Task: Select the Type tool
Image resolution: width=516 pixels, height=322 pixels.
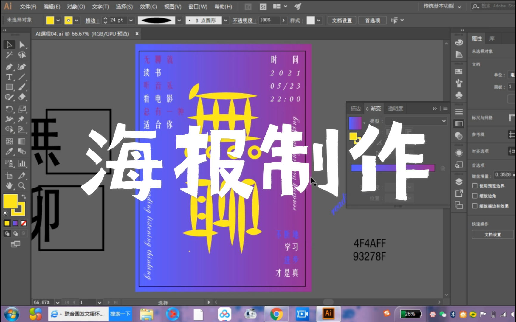Action: point(9,77)
